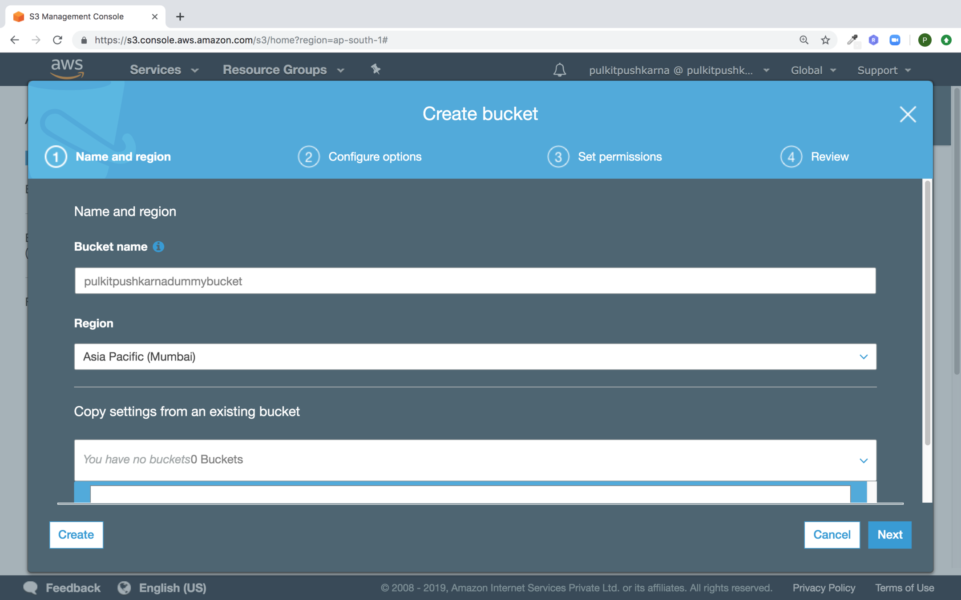
Task: Click the browser zoom magnifier icon
Action: tap(804, 40)
